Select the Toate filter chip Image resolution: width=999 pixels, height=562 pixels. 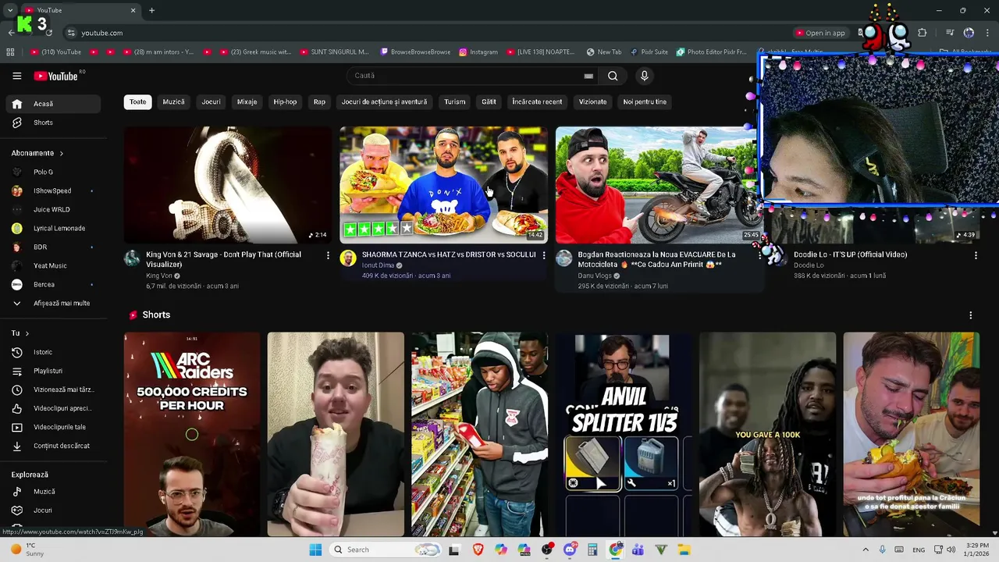tap(137, 101)
